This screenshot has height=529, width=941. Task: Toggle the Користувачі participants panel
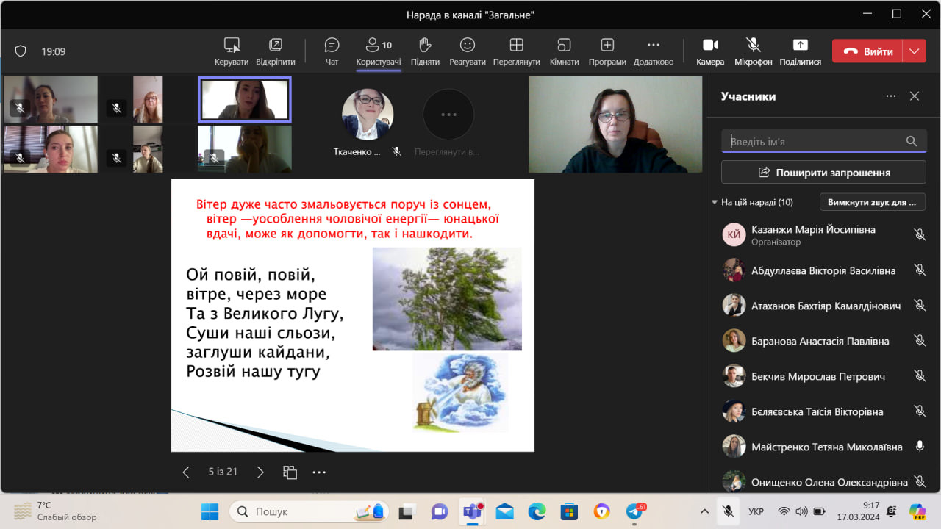pos(379,51)
